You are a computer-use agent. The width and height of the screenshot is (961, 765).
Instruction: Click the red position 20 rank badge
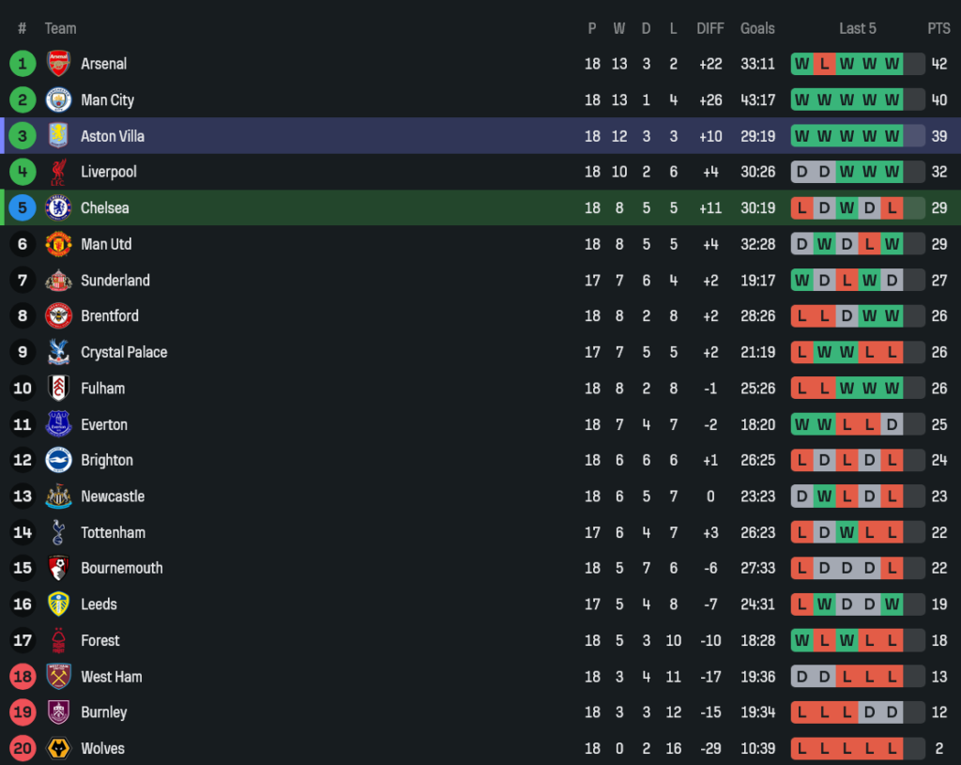coord(23,748)
